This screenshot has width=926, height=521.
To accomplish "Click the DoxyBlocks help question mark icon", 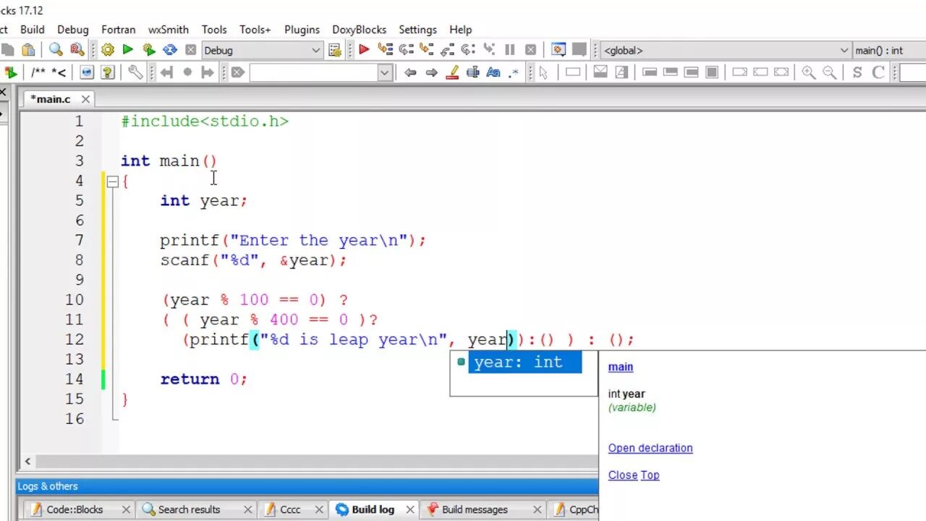I will pyautogui.click(x=108, y=72).
